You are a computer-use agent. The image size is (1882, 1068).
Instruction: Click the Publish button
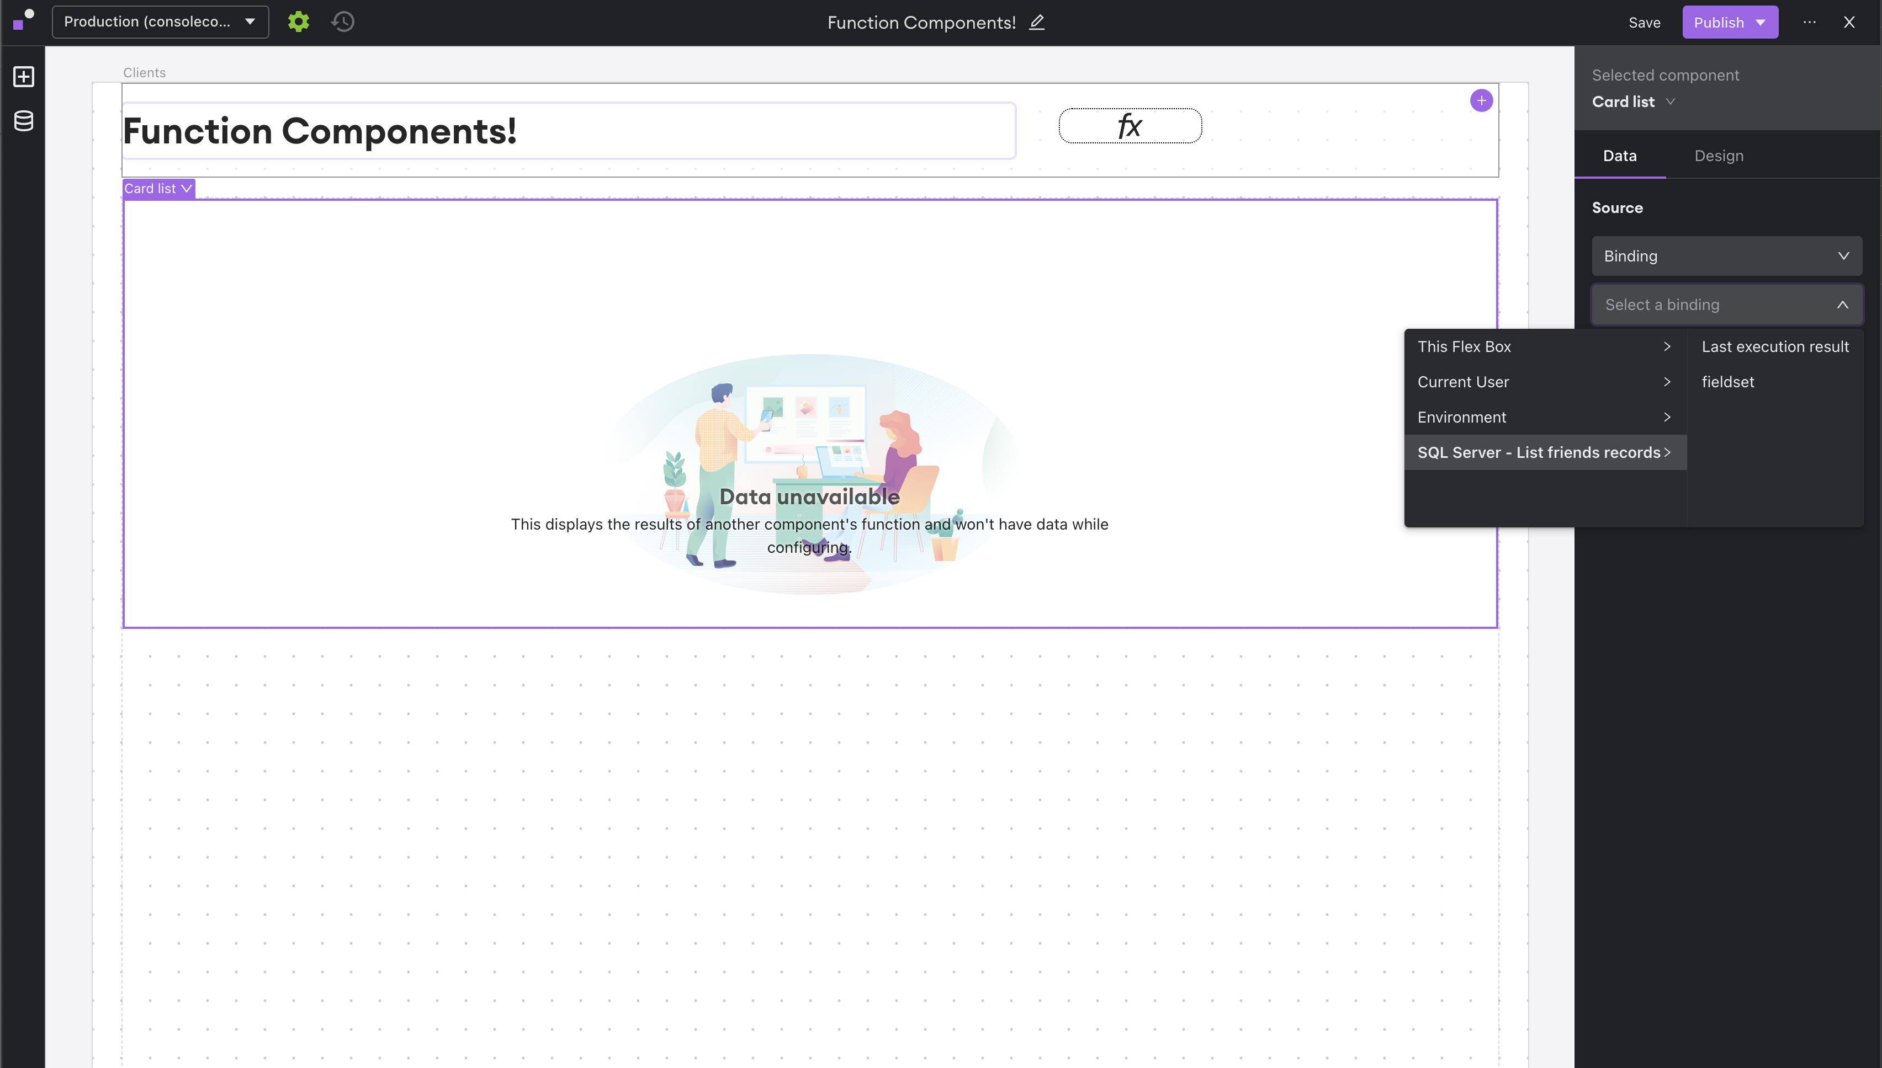1719,22
